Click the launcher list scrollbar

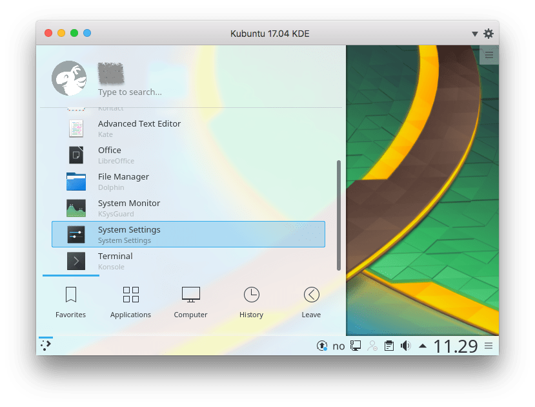point(339,215)
